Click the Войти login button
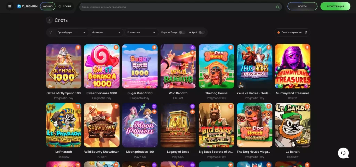Screen dimensions: 356x167 pos(302,6)
